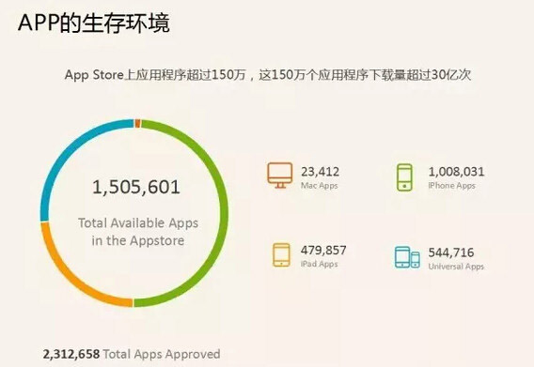Click 'Total Available Apps' label
Image resolution: width=534 pixels, height=367 pixels.
click(138, 223)
